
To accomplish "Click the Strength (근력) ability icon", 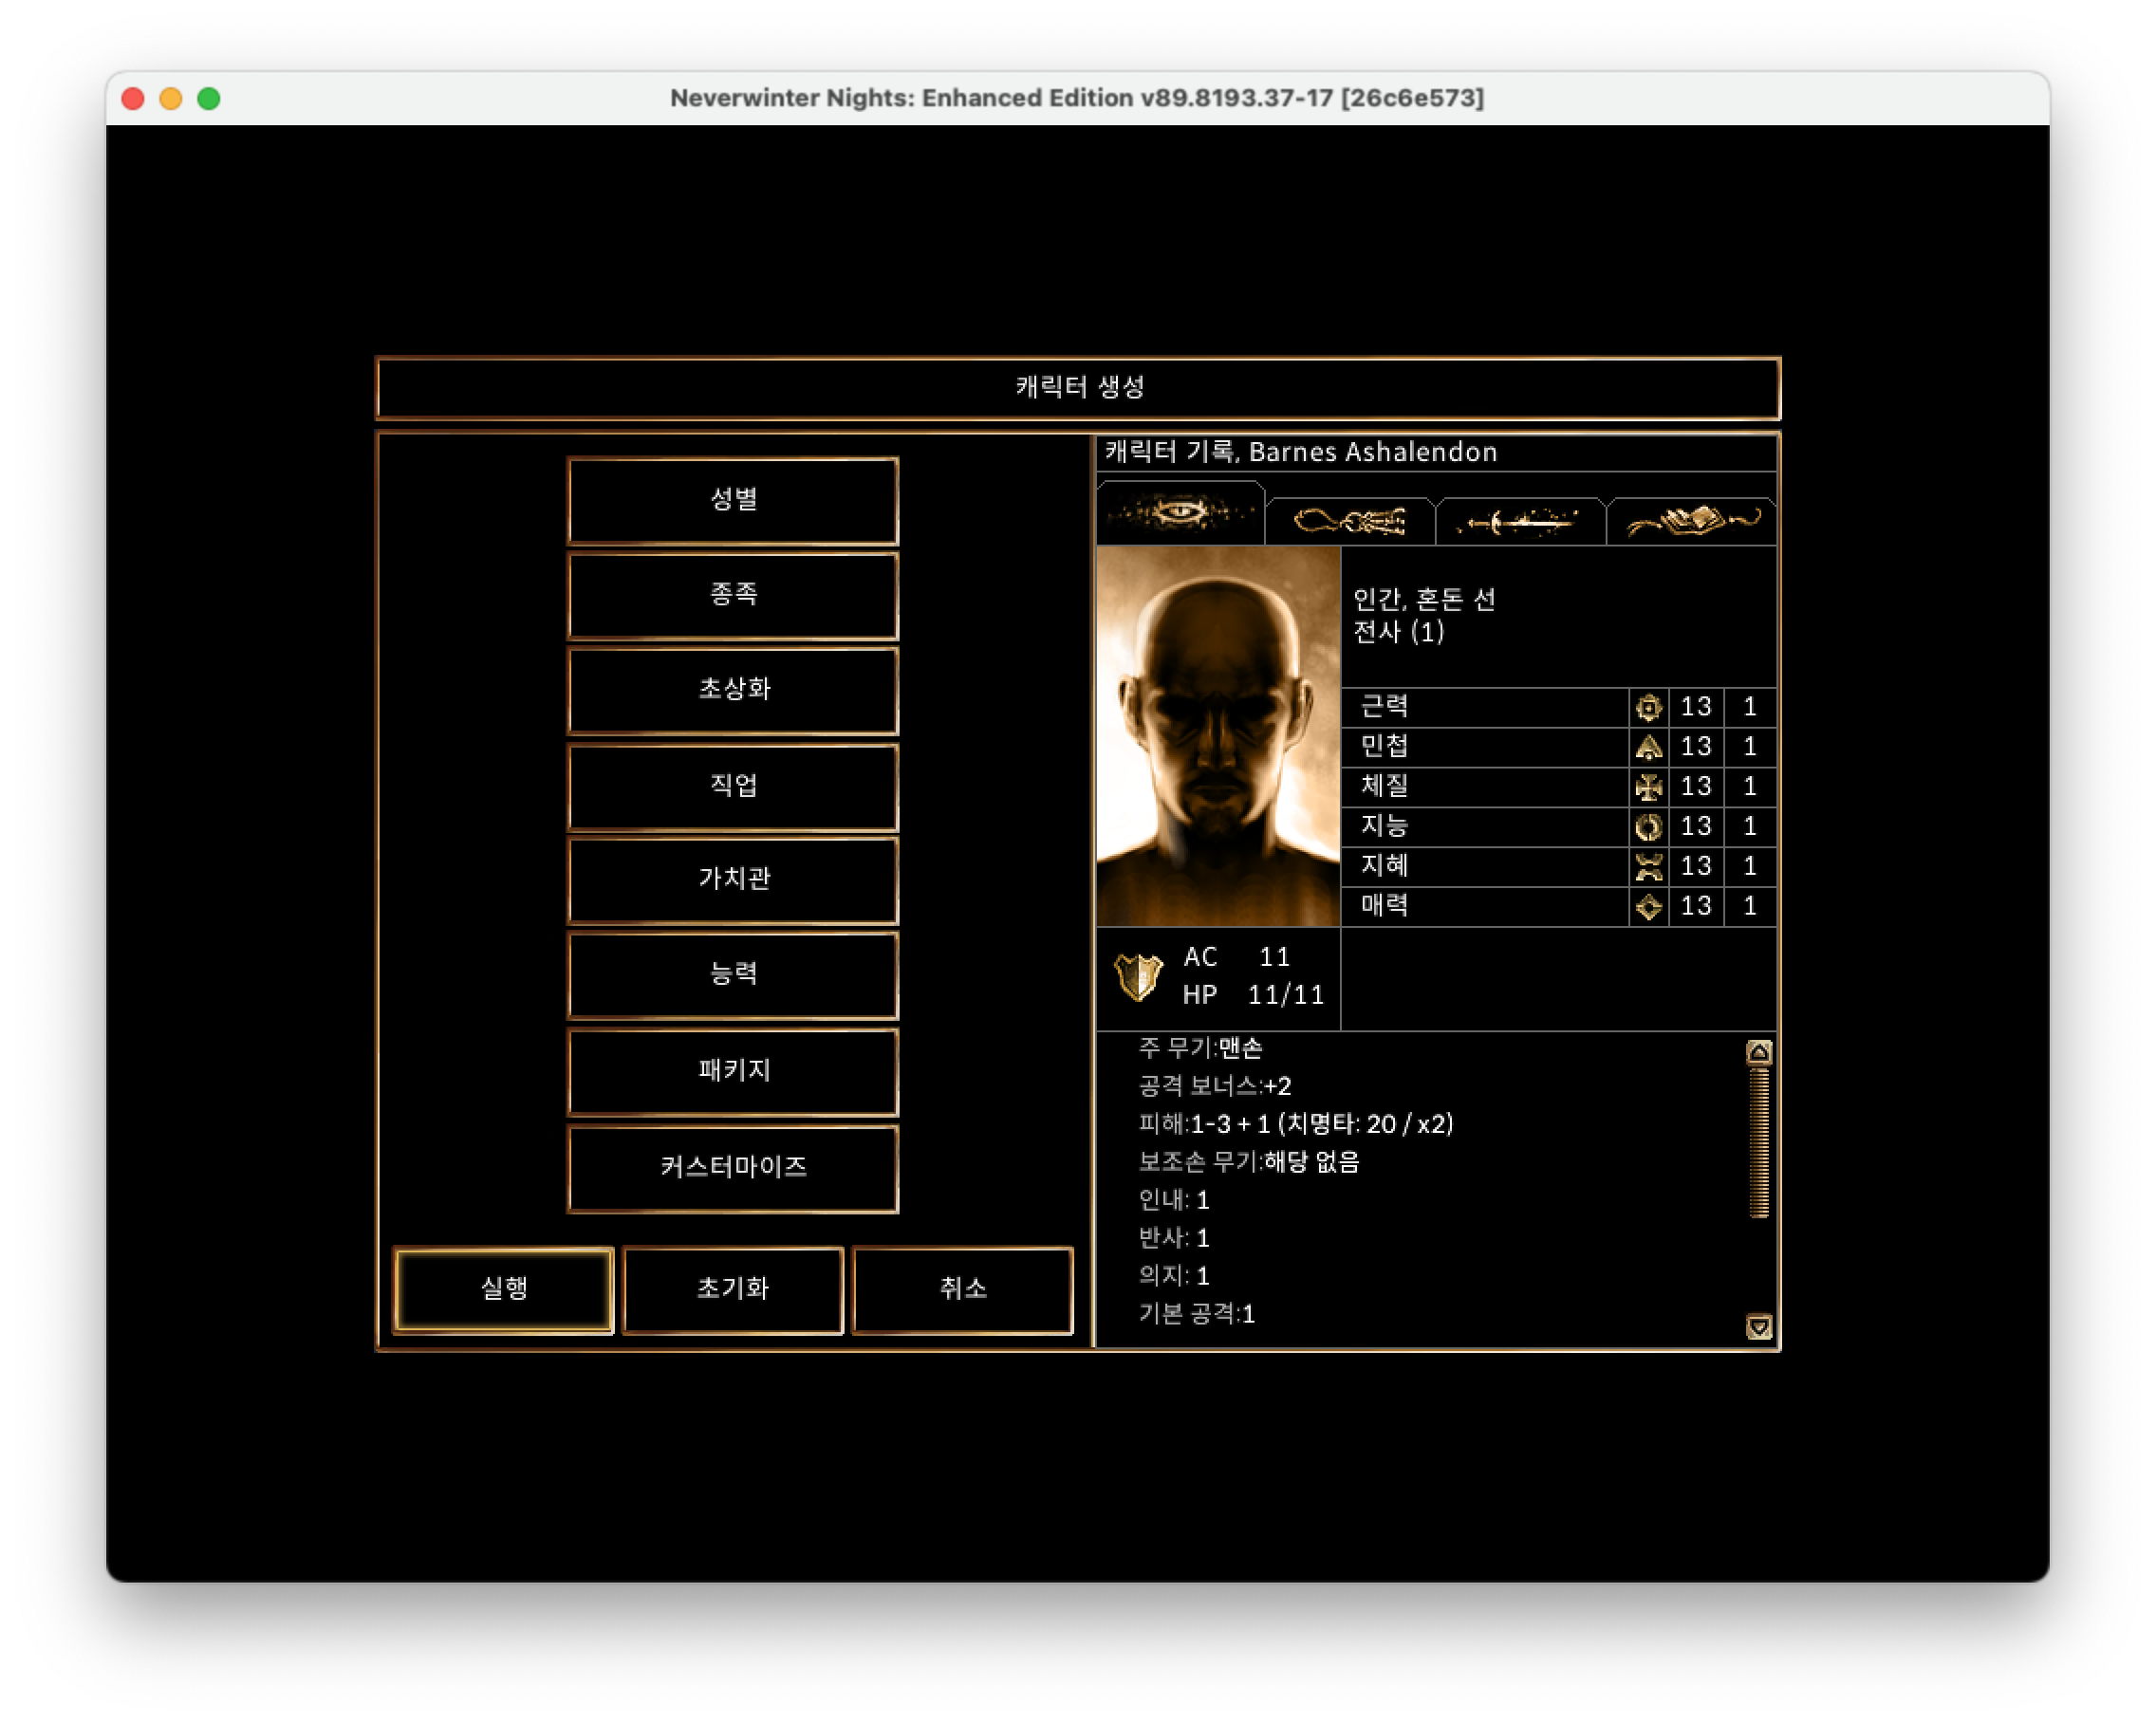I will (1648, 707).
